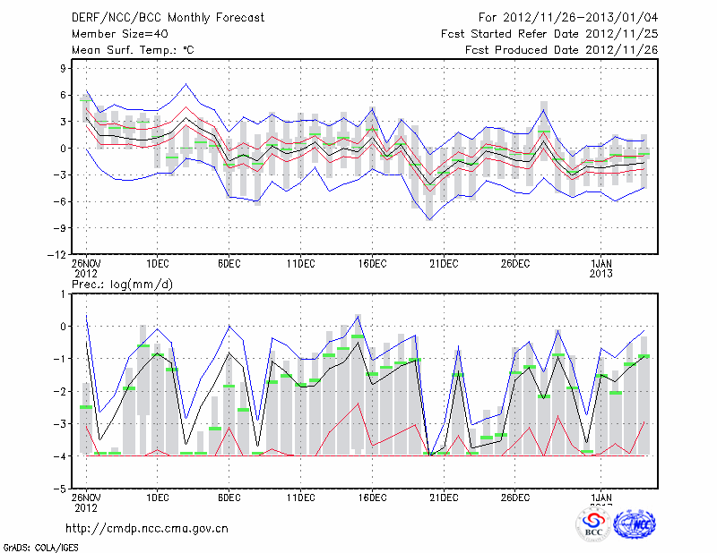Click 11DEC on the precipitation chart axis
This screenshot has width=717, height=553.
point(300,497)
